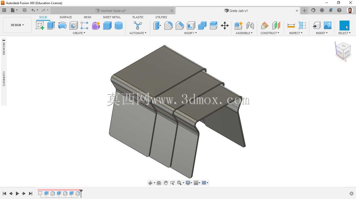Add a new design tab

click(x=305, y=10)
